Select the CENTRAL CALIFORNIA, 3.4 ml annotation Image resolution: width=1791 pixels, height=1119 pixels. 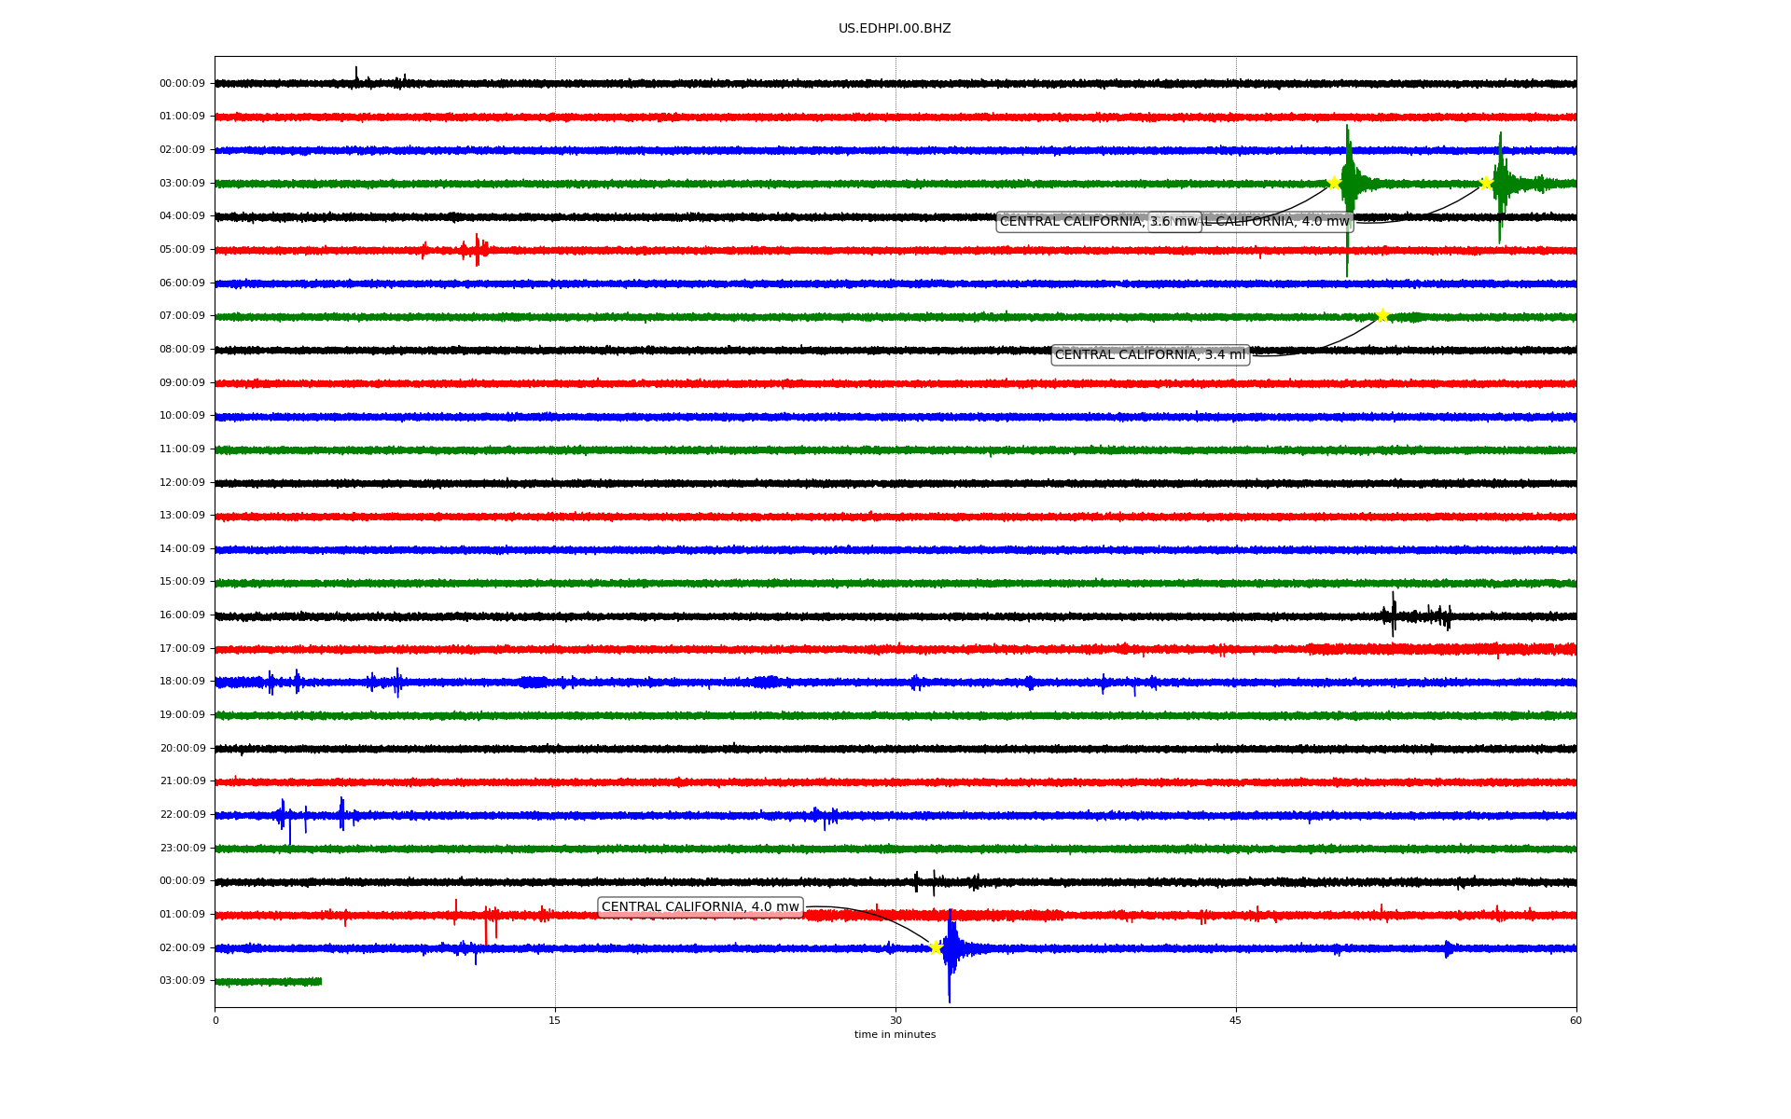[x=1150, y=354]
